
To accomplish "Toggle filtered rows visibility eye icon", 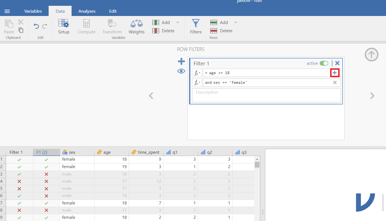I will (181, 71).
